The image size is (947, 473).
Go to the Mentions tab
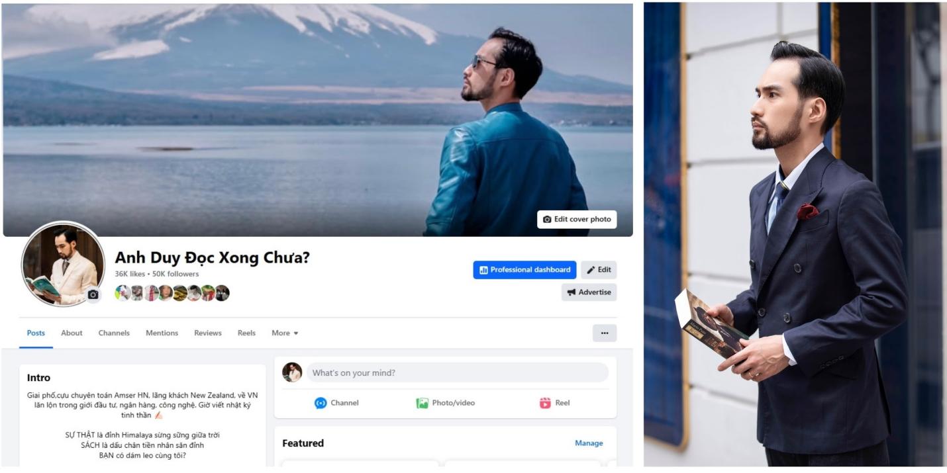pos(162,333)
